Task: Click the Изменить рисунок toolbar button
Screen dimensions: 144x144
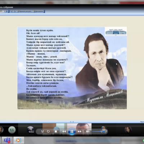Action: tap(25, 12)
